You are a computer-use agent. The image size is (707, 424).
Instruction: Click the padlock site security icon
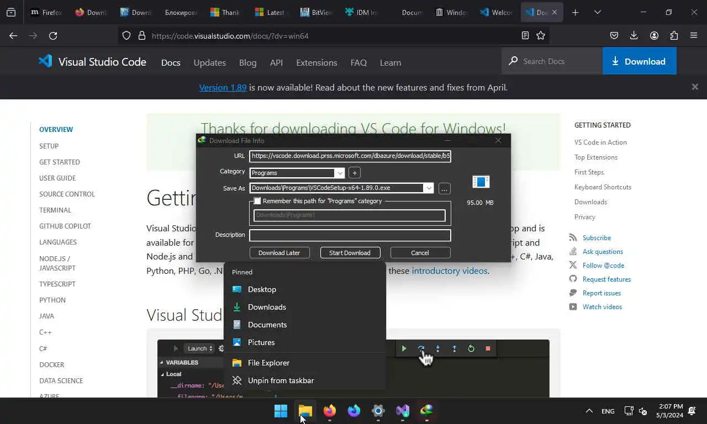(142, 35)
